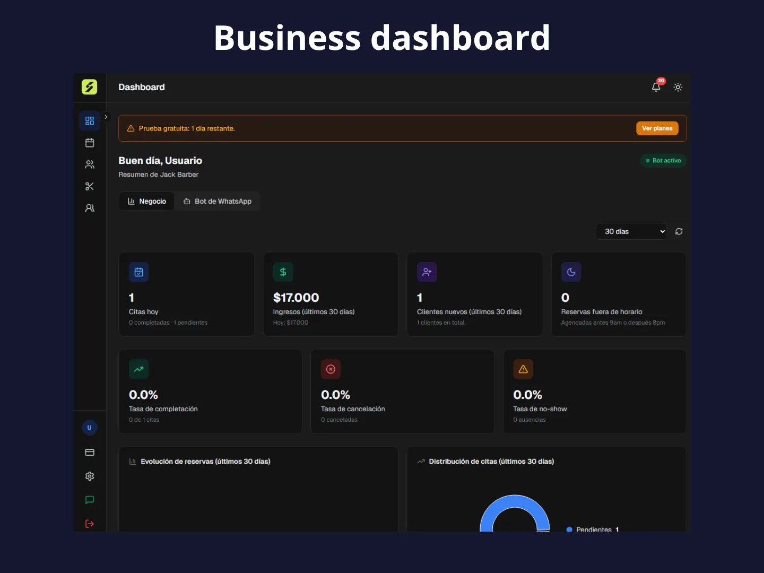Open the dashboard grid sidebar icon
The image size is (764, 573).
pos(90,121)
